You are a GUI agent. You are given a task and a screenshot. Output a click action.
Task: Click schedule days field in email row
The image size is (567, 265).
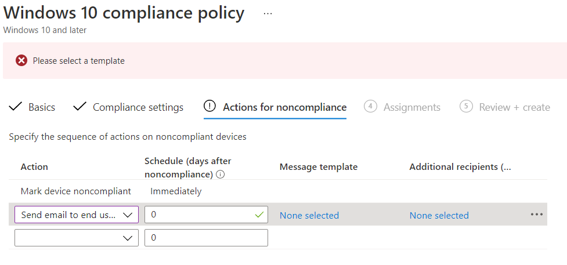point(206,215)
